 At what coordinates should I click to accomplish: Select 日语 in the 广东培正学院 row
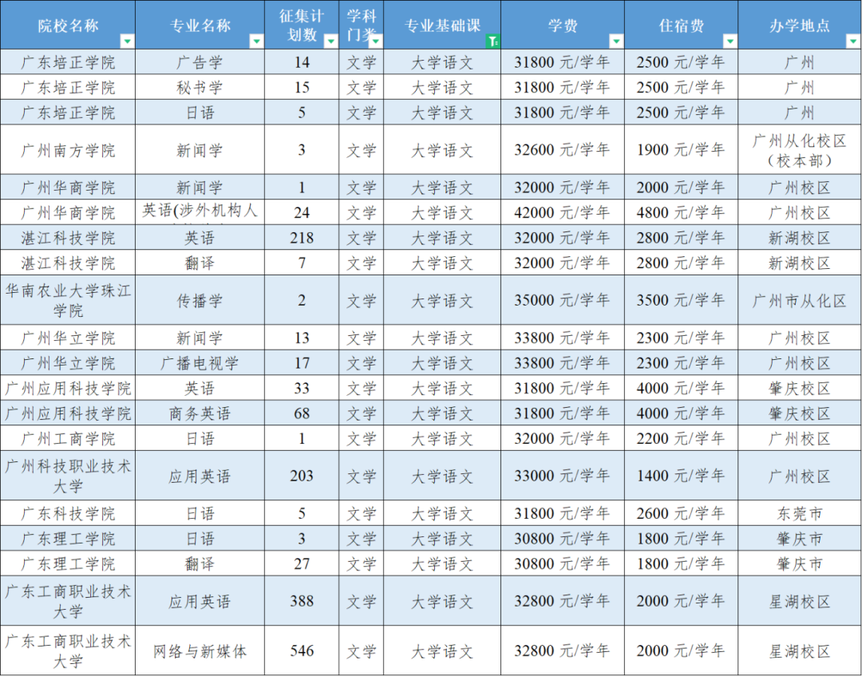(x=200, y=113)
